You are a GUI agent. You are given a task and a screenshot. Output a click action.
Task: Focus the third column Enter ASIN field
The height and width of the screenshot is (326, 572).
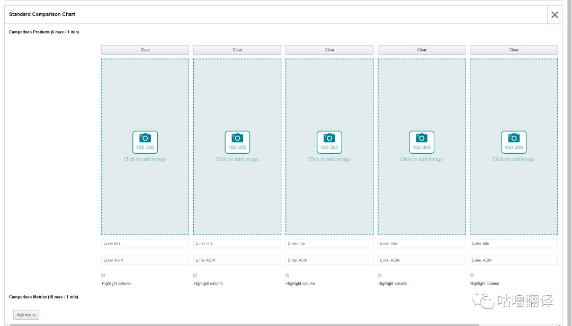click(x=329, y=260)
